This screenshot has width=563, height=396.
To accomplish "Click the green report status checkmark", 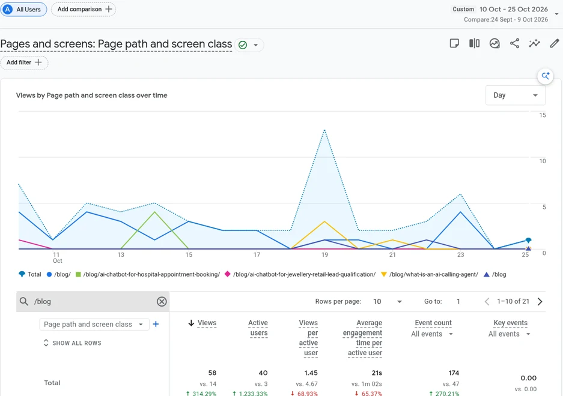I will point(243,45).
